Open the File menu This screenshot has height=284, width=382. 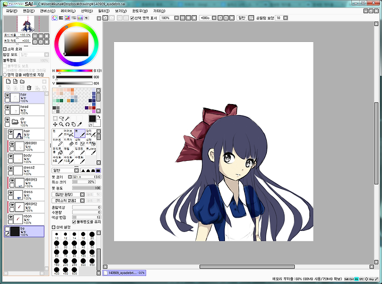pos(12,11)
